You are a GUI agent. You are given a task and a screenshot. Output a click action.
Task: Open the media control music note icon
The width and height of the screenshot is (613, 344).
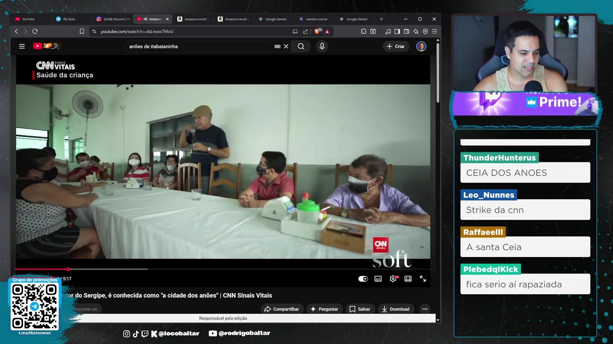pyautogui.click(x=388, y=32)
